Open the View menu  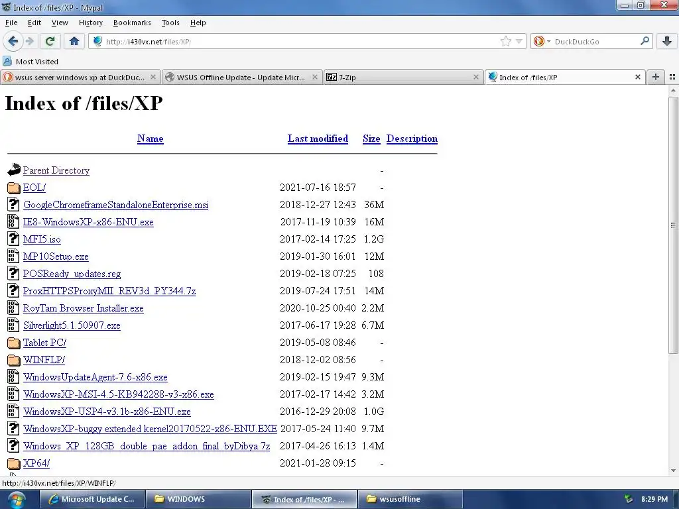tap(60, 23)
